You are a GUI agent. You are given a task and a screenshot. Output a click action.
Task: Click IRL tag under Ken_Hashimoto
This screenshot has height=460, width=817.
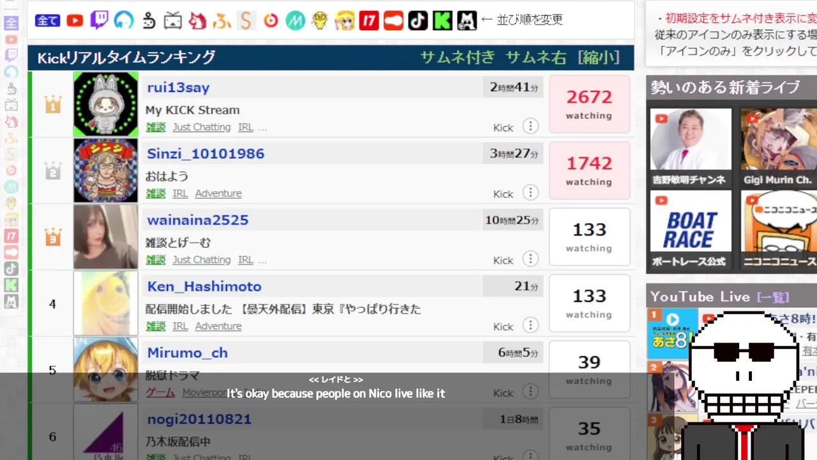[x=181, y=326]
